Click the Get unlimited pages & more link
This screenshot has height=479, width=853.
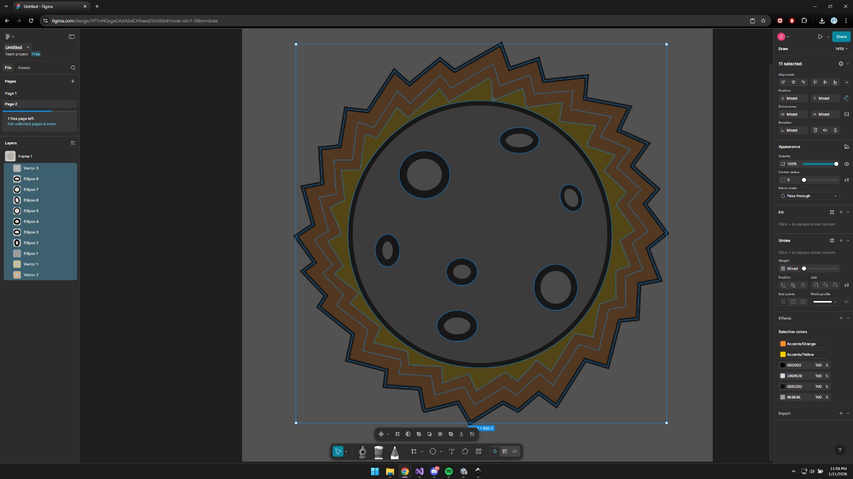tap(31, 124)
